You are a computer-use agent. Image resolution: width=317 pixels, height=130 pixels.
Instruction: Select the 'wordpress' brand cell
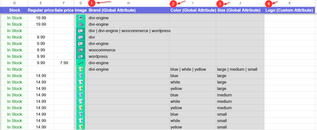click(128, 56)
